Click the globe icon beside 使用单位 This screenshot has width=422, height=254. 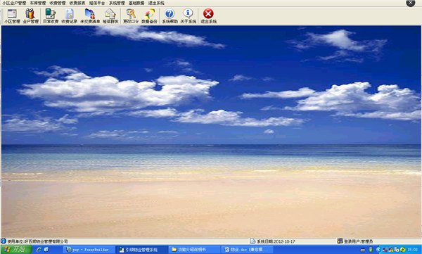point(4,241)
